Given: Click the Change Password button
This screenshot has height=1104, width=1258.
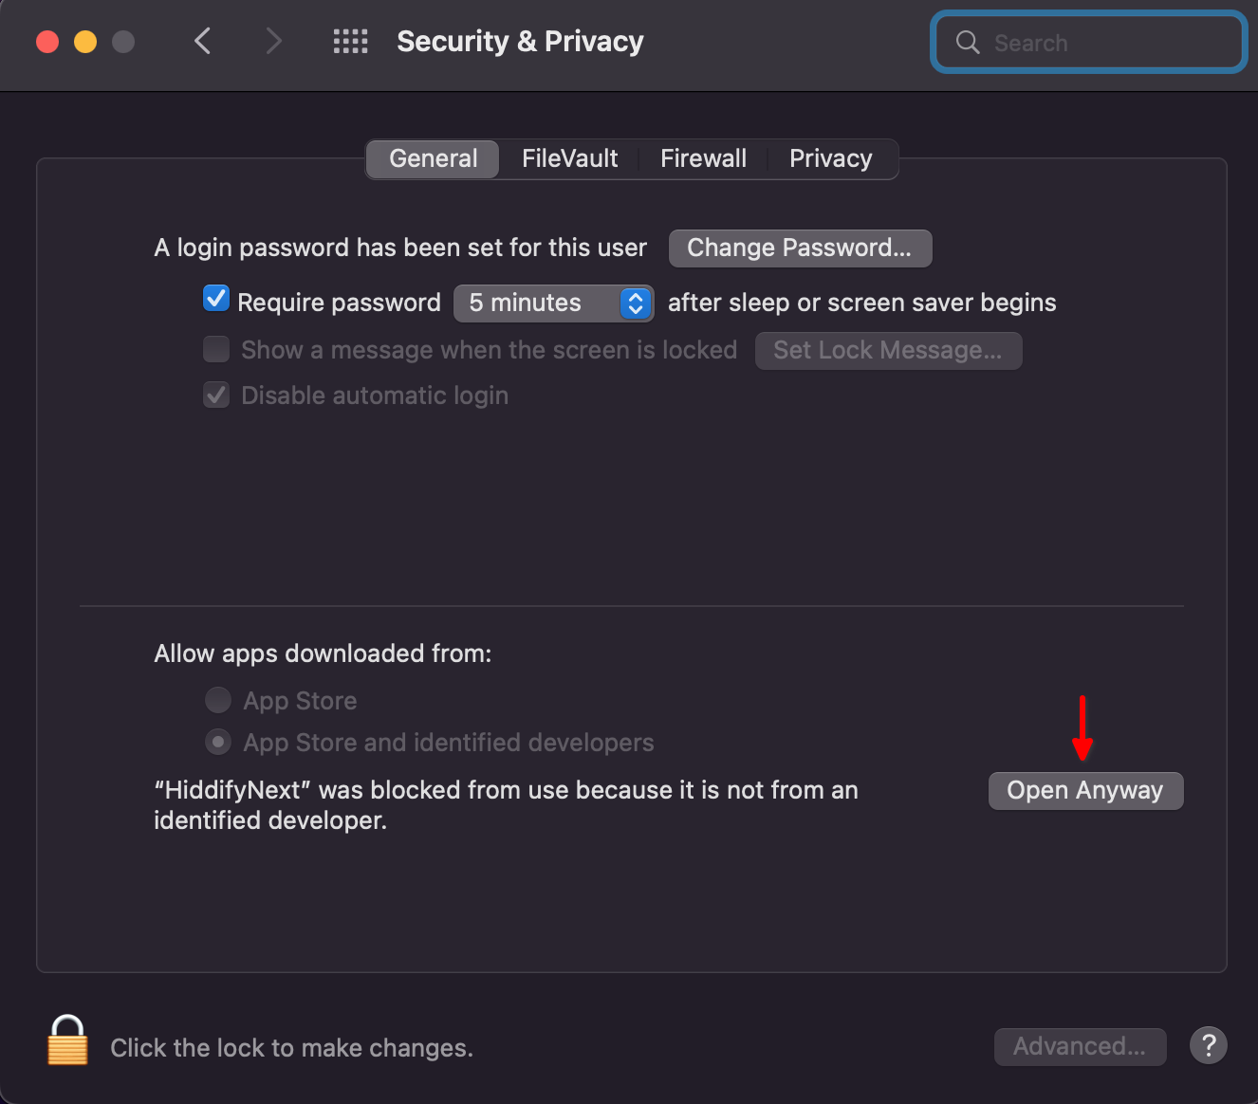Looking at the screenshot, I should 800,248.
